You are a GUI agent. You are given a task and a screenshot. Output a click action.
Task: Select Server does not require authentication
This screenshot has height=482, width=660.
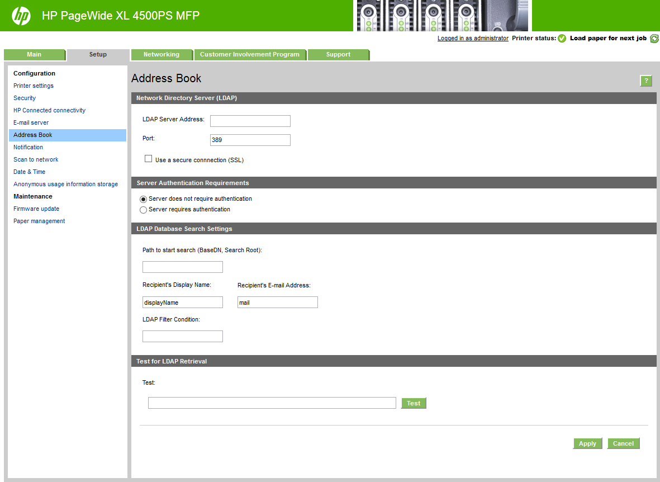point(143,199)
